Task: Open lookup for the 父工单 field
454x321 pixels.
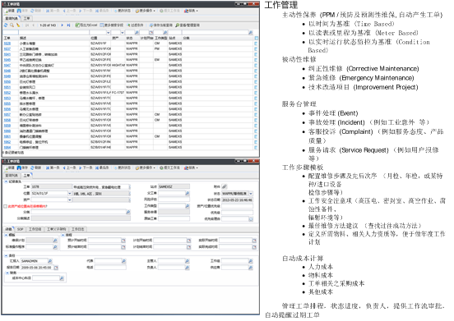Action: pyautogui.click(x=188, y=193)
